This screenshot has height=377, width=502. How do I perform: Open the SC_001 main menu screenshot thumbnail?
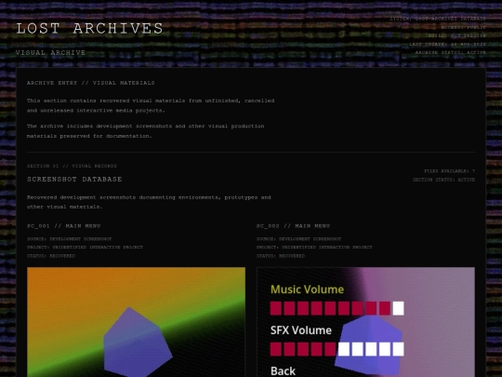coord(136,322)
